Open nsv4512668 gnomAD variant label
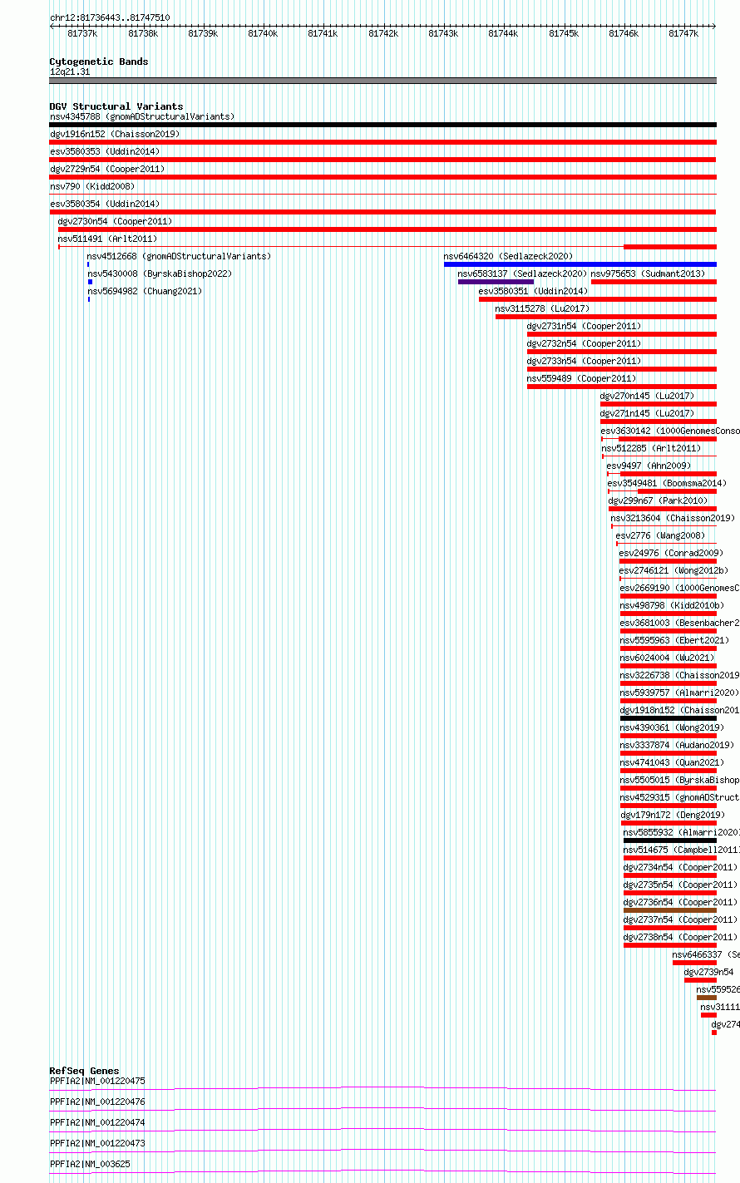Screen dimensions: 740x1183 coord(179,256)
